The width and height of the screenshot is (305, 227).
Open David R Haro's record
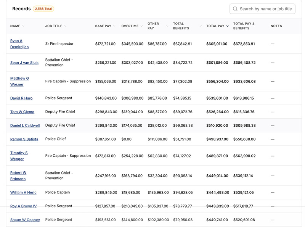21,98
